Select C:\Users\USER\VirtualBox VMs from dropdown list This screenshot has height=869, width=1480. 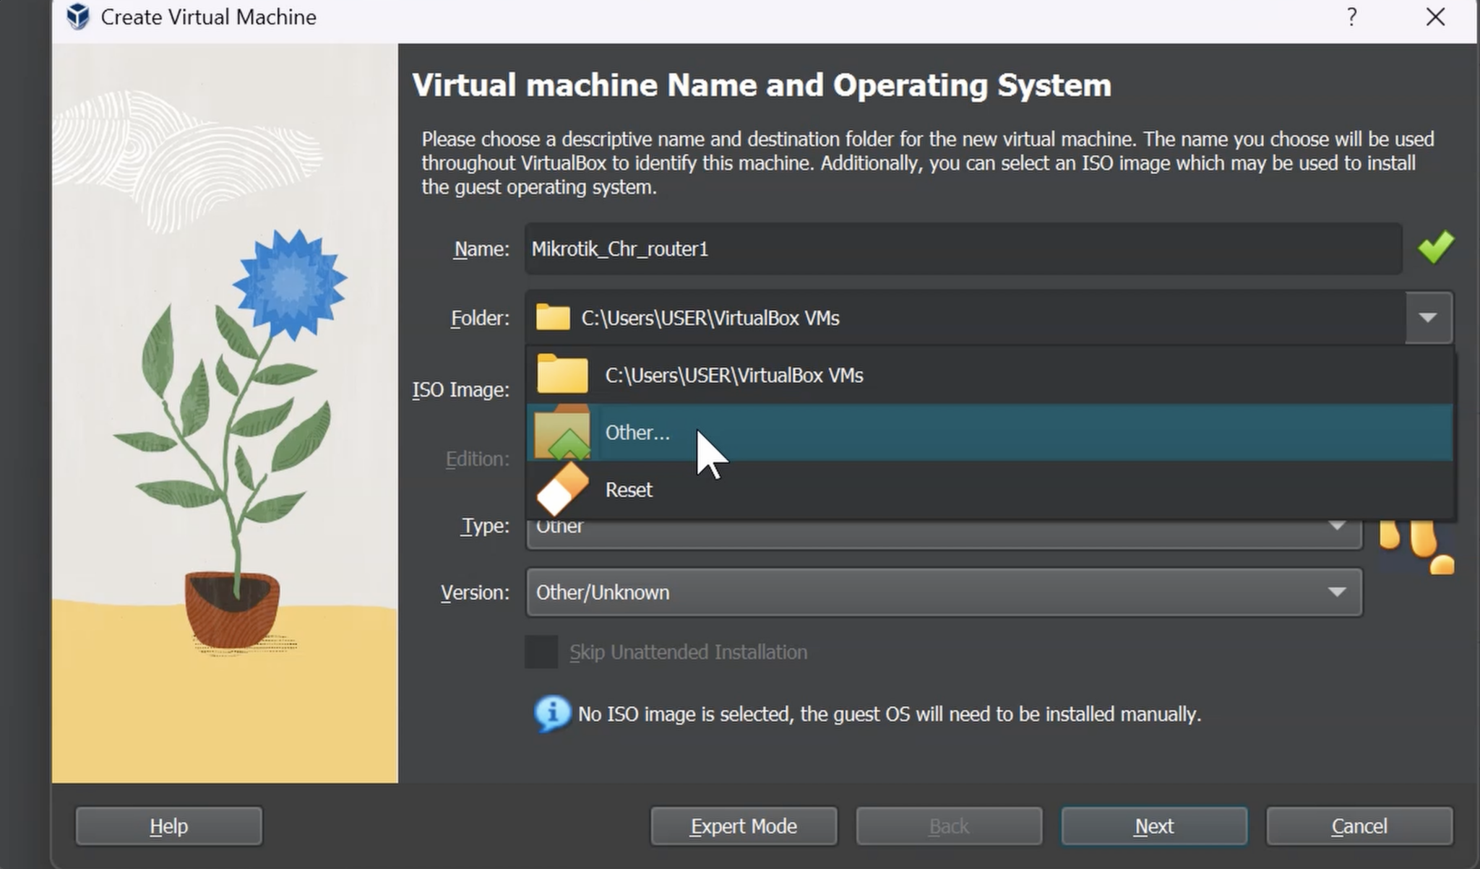coord(733,374)
